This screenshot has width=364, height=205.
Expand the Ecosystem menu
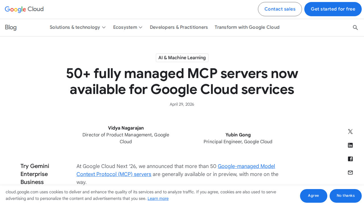tap(128, 27)
